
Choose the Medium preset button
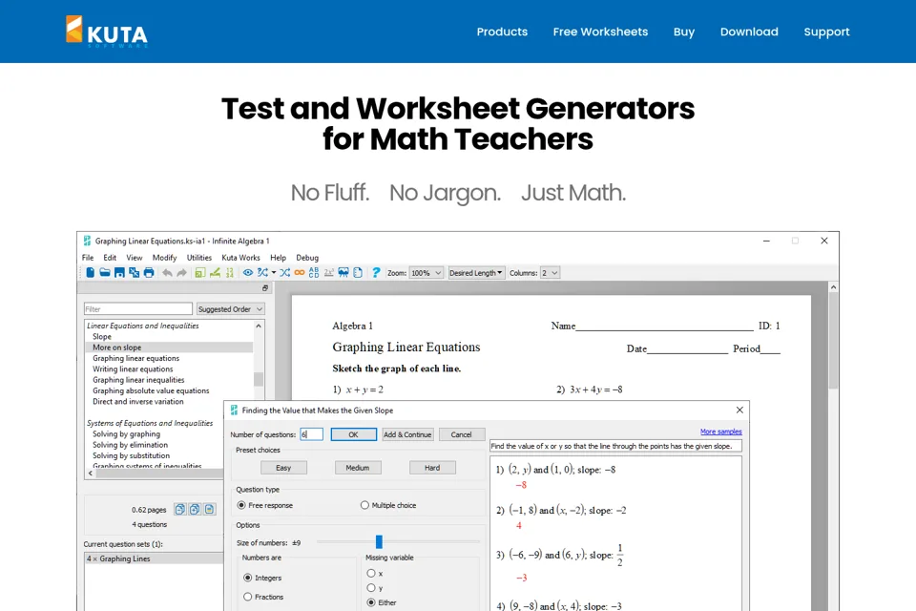(x=358, y=468)
